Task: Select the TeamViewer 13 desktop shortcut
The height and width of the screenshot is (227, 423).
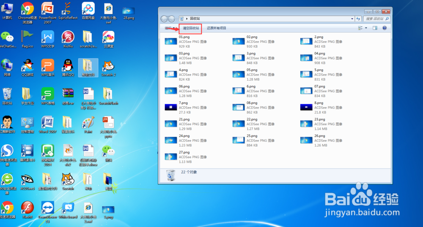Action: coord(48,212)
